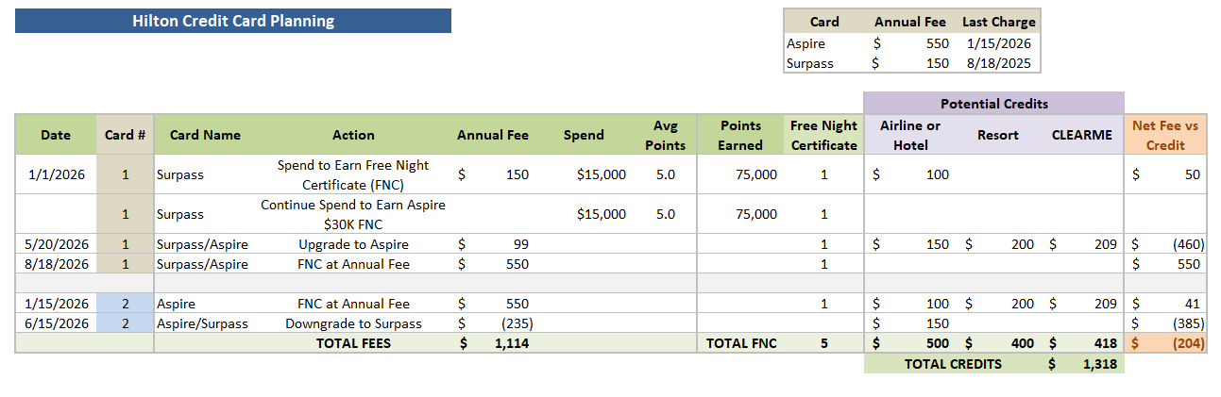
Task: Select the Aspire row in summary table
Action: click(x=911, y=43)
